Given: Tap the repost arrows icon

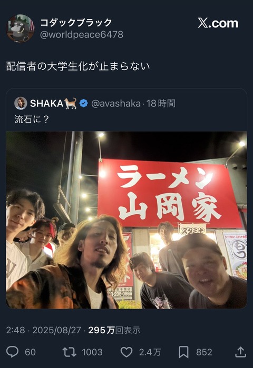Looking at the screenshot, I should pyautogui.click(x=69, y=352).
